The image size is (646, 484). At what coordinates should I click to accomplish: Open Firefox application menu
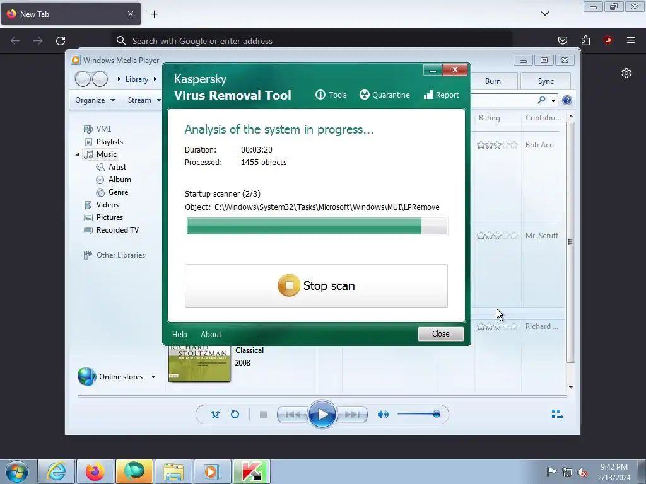click(630, 40)
